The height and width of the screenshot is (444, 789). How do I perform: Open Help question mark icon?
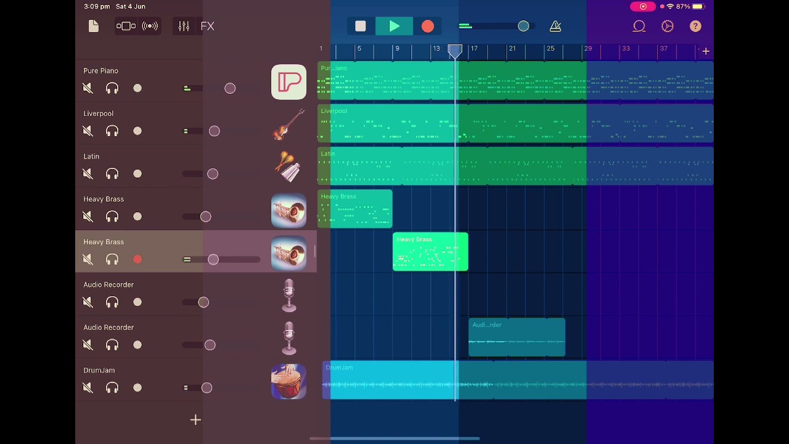(695, 26)
